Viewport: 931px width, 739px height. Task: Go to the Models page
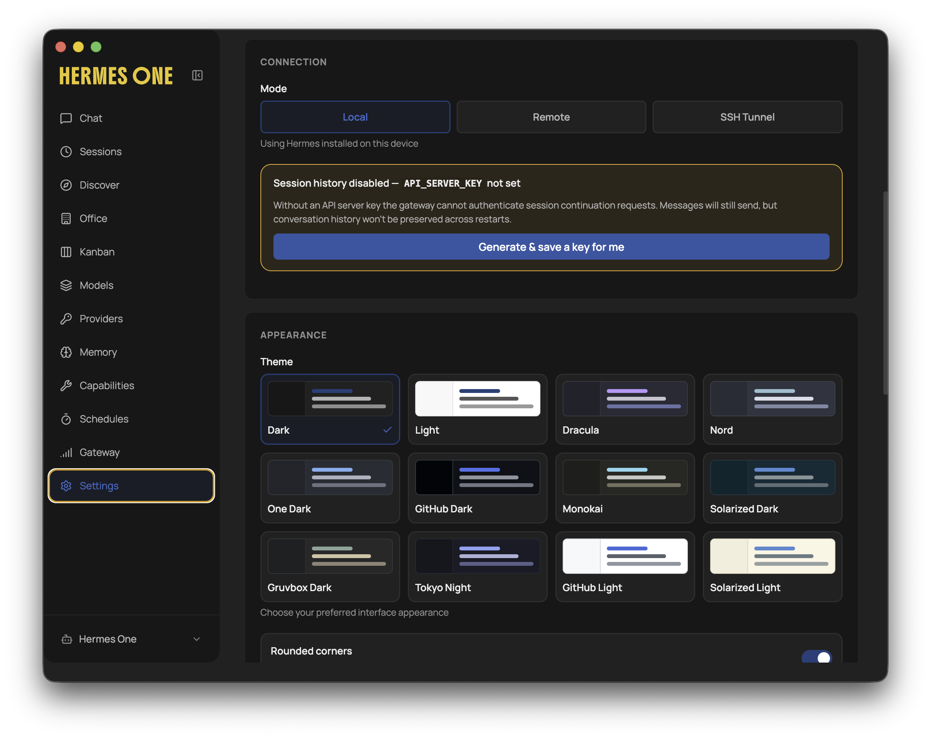coord(131,285)
